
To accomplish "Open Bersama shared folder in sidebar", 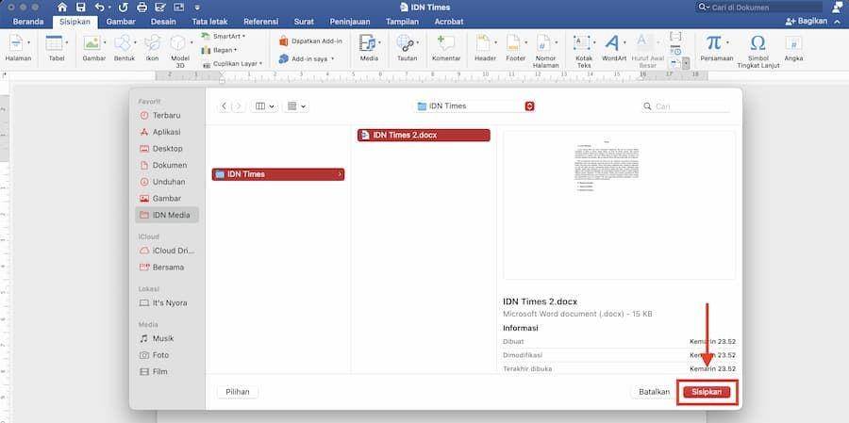I will pos(167,268).
